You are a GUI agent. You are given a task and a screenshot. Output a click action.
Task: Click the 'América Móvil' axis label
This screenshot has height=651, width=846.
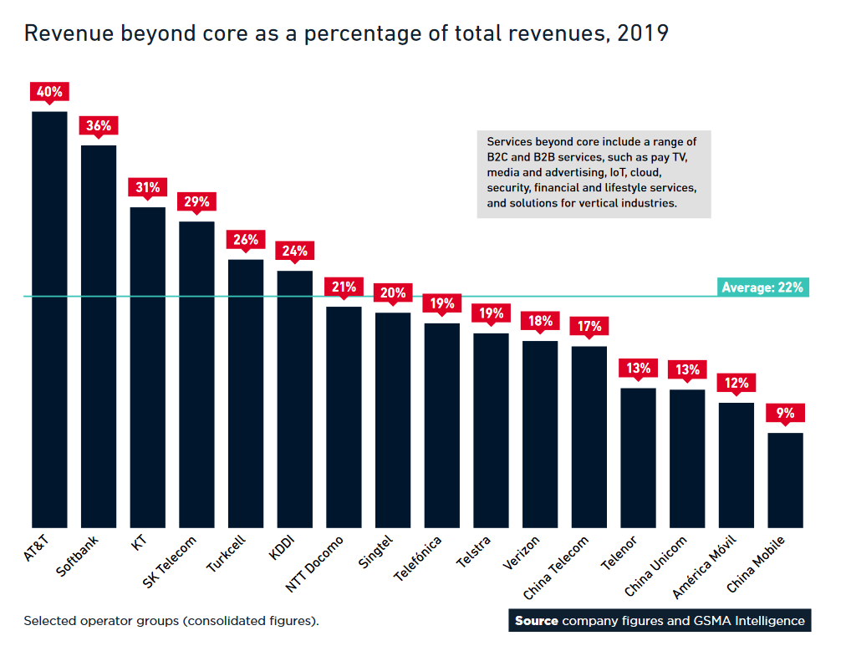point(705,567)
